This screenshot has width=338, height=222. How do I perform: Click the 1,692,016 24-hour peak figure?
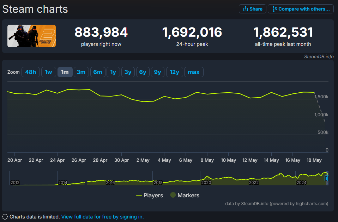tap(192, 32)
